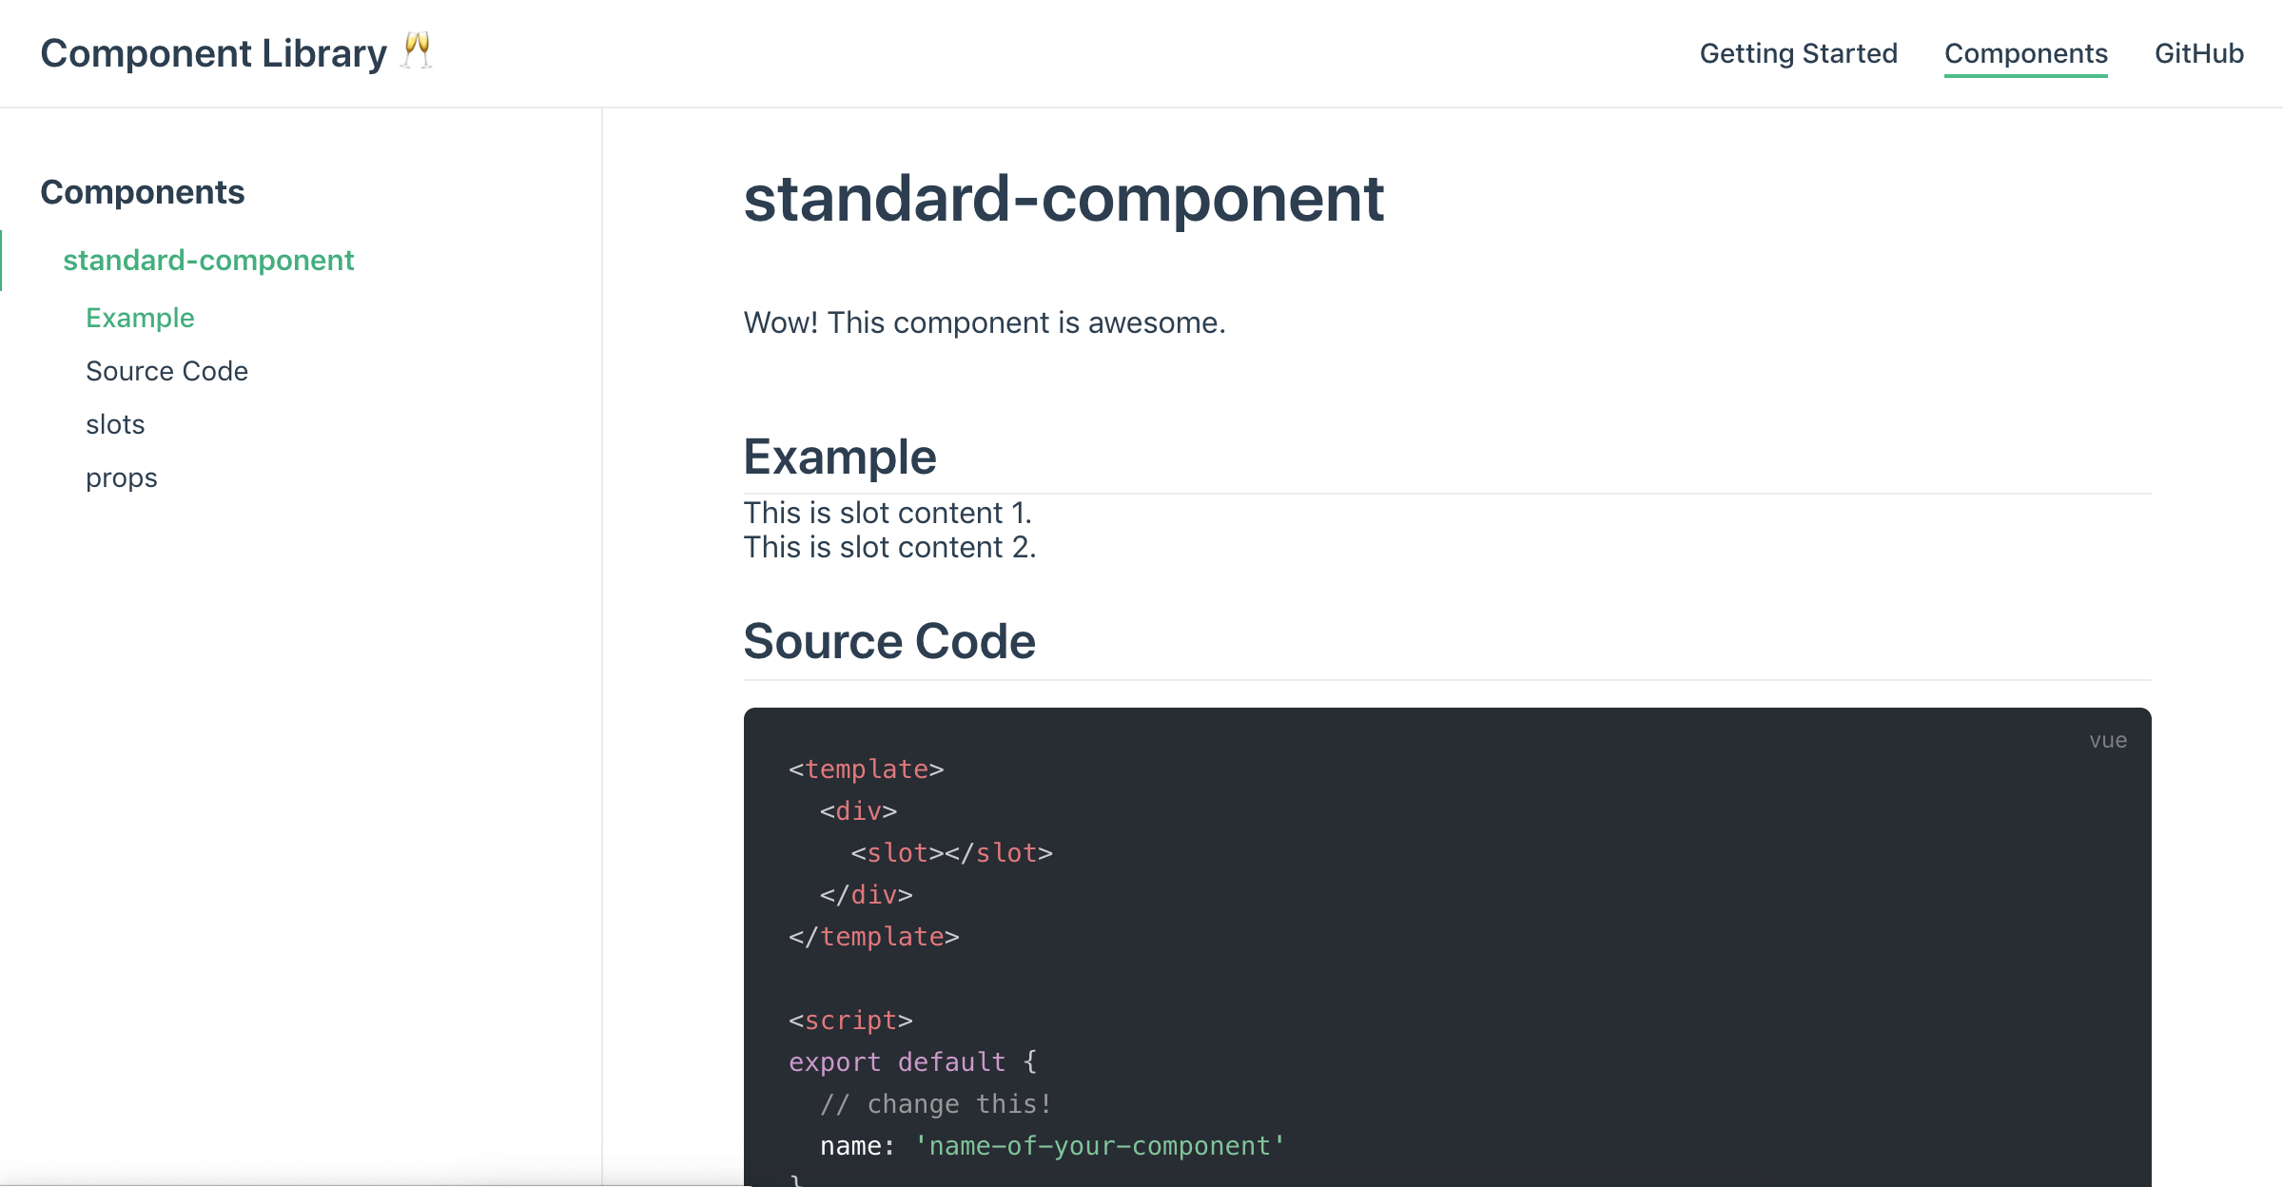
Task: Click the standard-component page title heading
Action: pyautogui.click(x=1063, y=199)
